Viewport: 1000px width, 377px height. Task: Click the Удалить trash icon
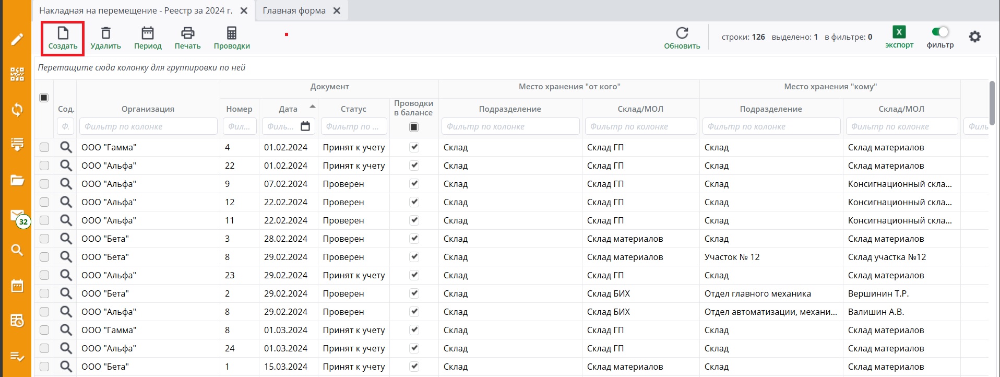click(x=105, y=33)
